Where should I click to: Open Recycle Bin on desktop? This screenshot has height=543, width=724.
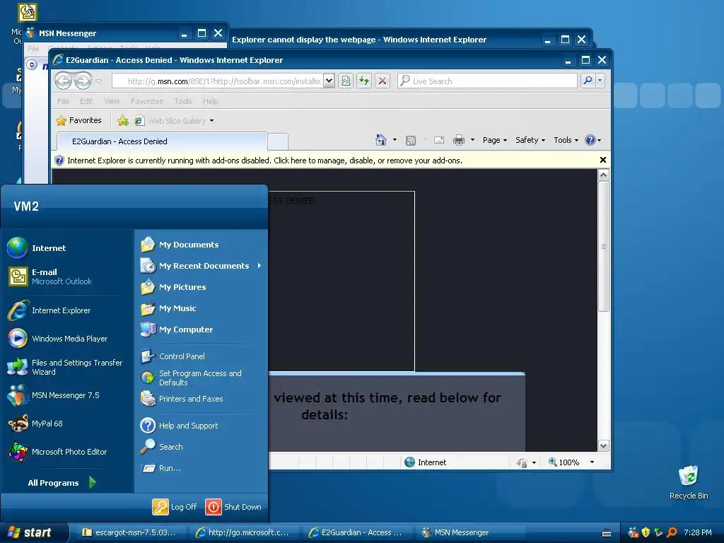click(689, 482)
